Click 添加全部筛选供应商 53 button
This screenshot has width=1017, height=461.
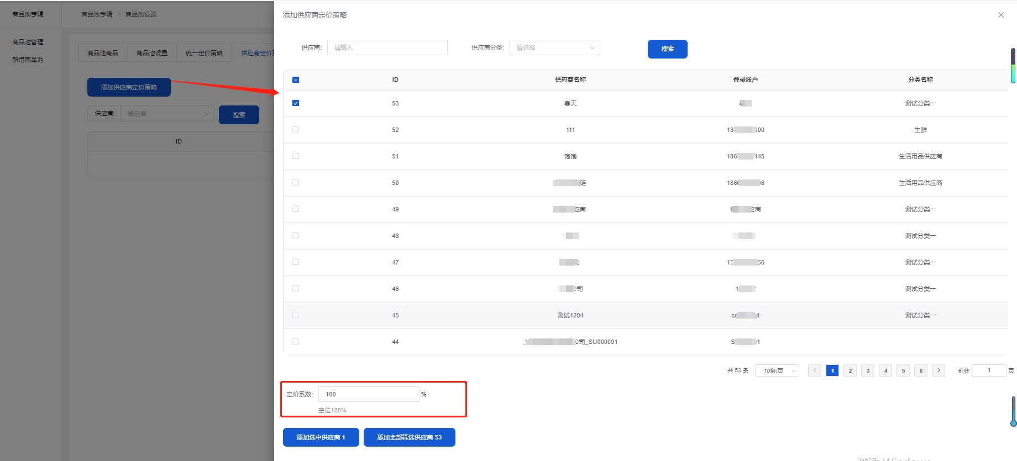click(x=409, y=437)
